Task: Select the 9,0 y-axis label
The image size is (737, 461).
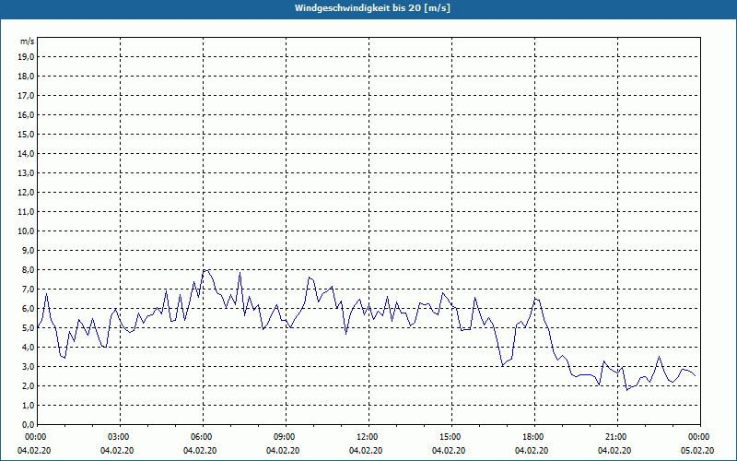Action: click(x=28, y=250)
